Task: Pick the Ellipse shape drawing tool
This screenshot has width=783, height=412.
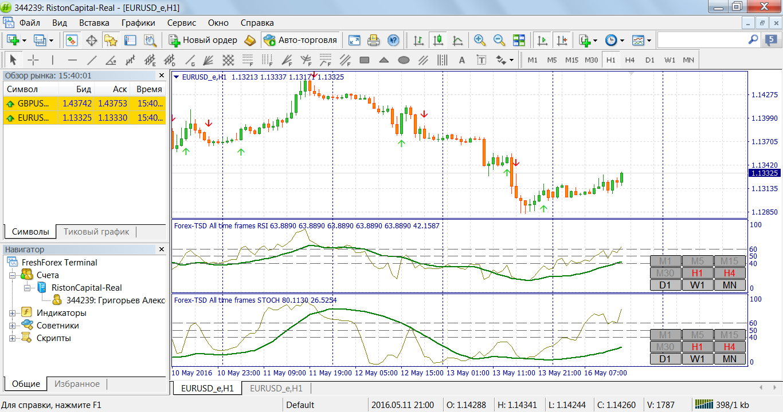Action: coord(404,60)
